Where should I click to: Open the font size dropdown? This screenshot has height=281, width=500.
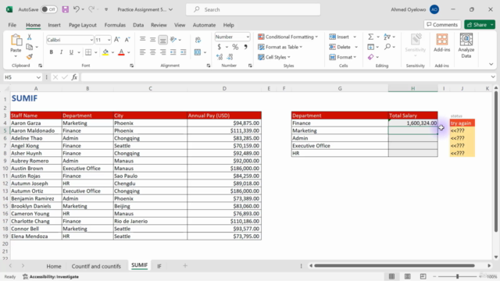(109, 40)
